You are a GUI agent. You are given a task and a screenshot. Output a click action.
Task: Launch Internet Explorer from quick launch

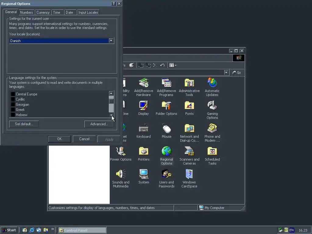[32, 230]
